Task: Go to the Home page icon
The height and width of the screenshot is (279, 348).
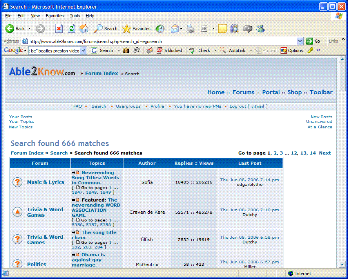Action: pyautogui.click(x=84, y=29)
